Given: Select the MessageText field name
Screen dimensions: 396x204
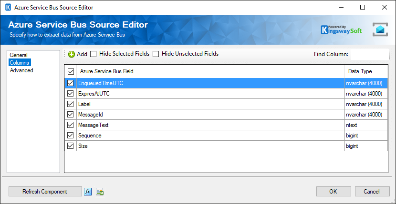Looking at the screenshot, I should pyautogui.click(x=93, y=125).
